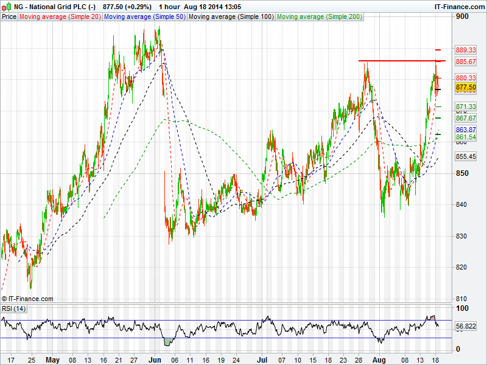Click the 863.87 blue moving average label

point(465,130)
